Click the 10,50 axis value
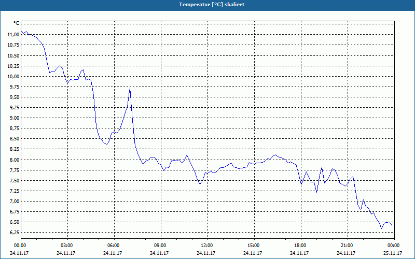 13,56
